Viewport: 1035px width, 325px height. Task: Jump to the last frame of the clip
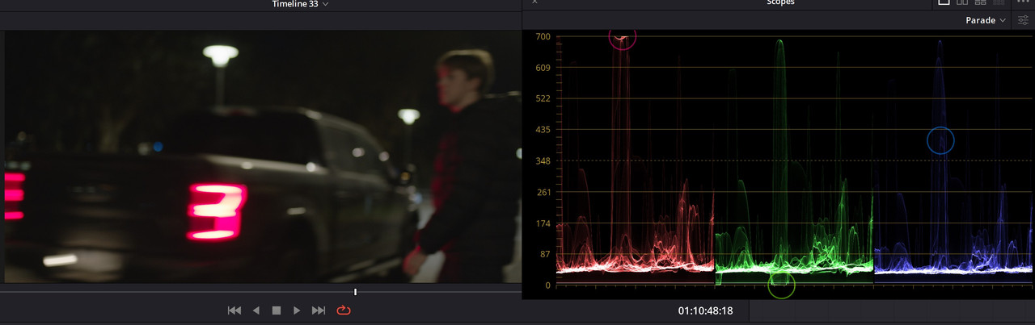pos(319,310)
